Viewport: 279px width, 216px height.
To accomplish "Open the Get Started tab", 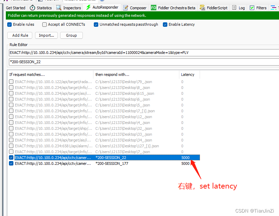I will 16,8.
